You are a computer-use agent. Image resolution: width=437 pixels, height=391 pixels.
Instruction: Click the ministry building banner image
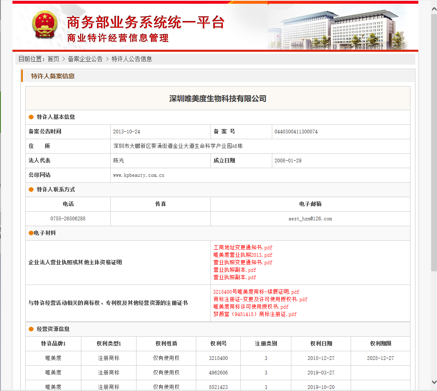pyautogui.click(x=338, y=28)
